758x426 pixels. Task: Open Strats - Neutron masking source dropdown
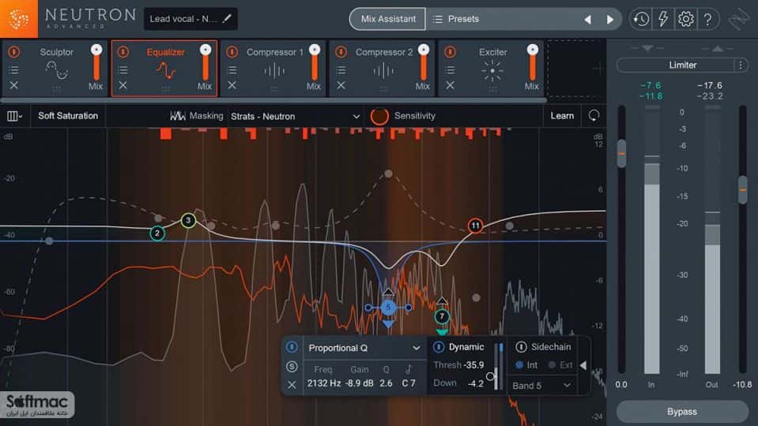(x=296, y=116)
